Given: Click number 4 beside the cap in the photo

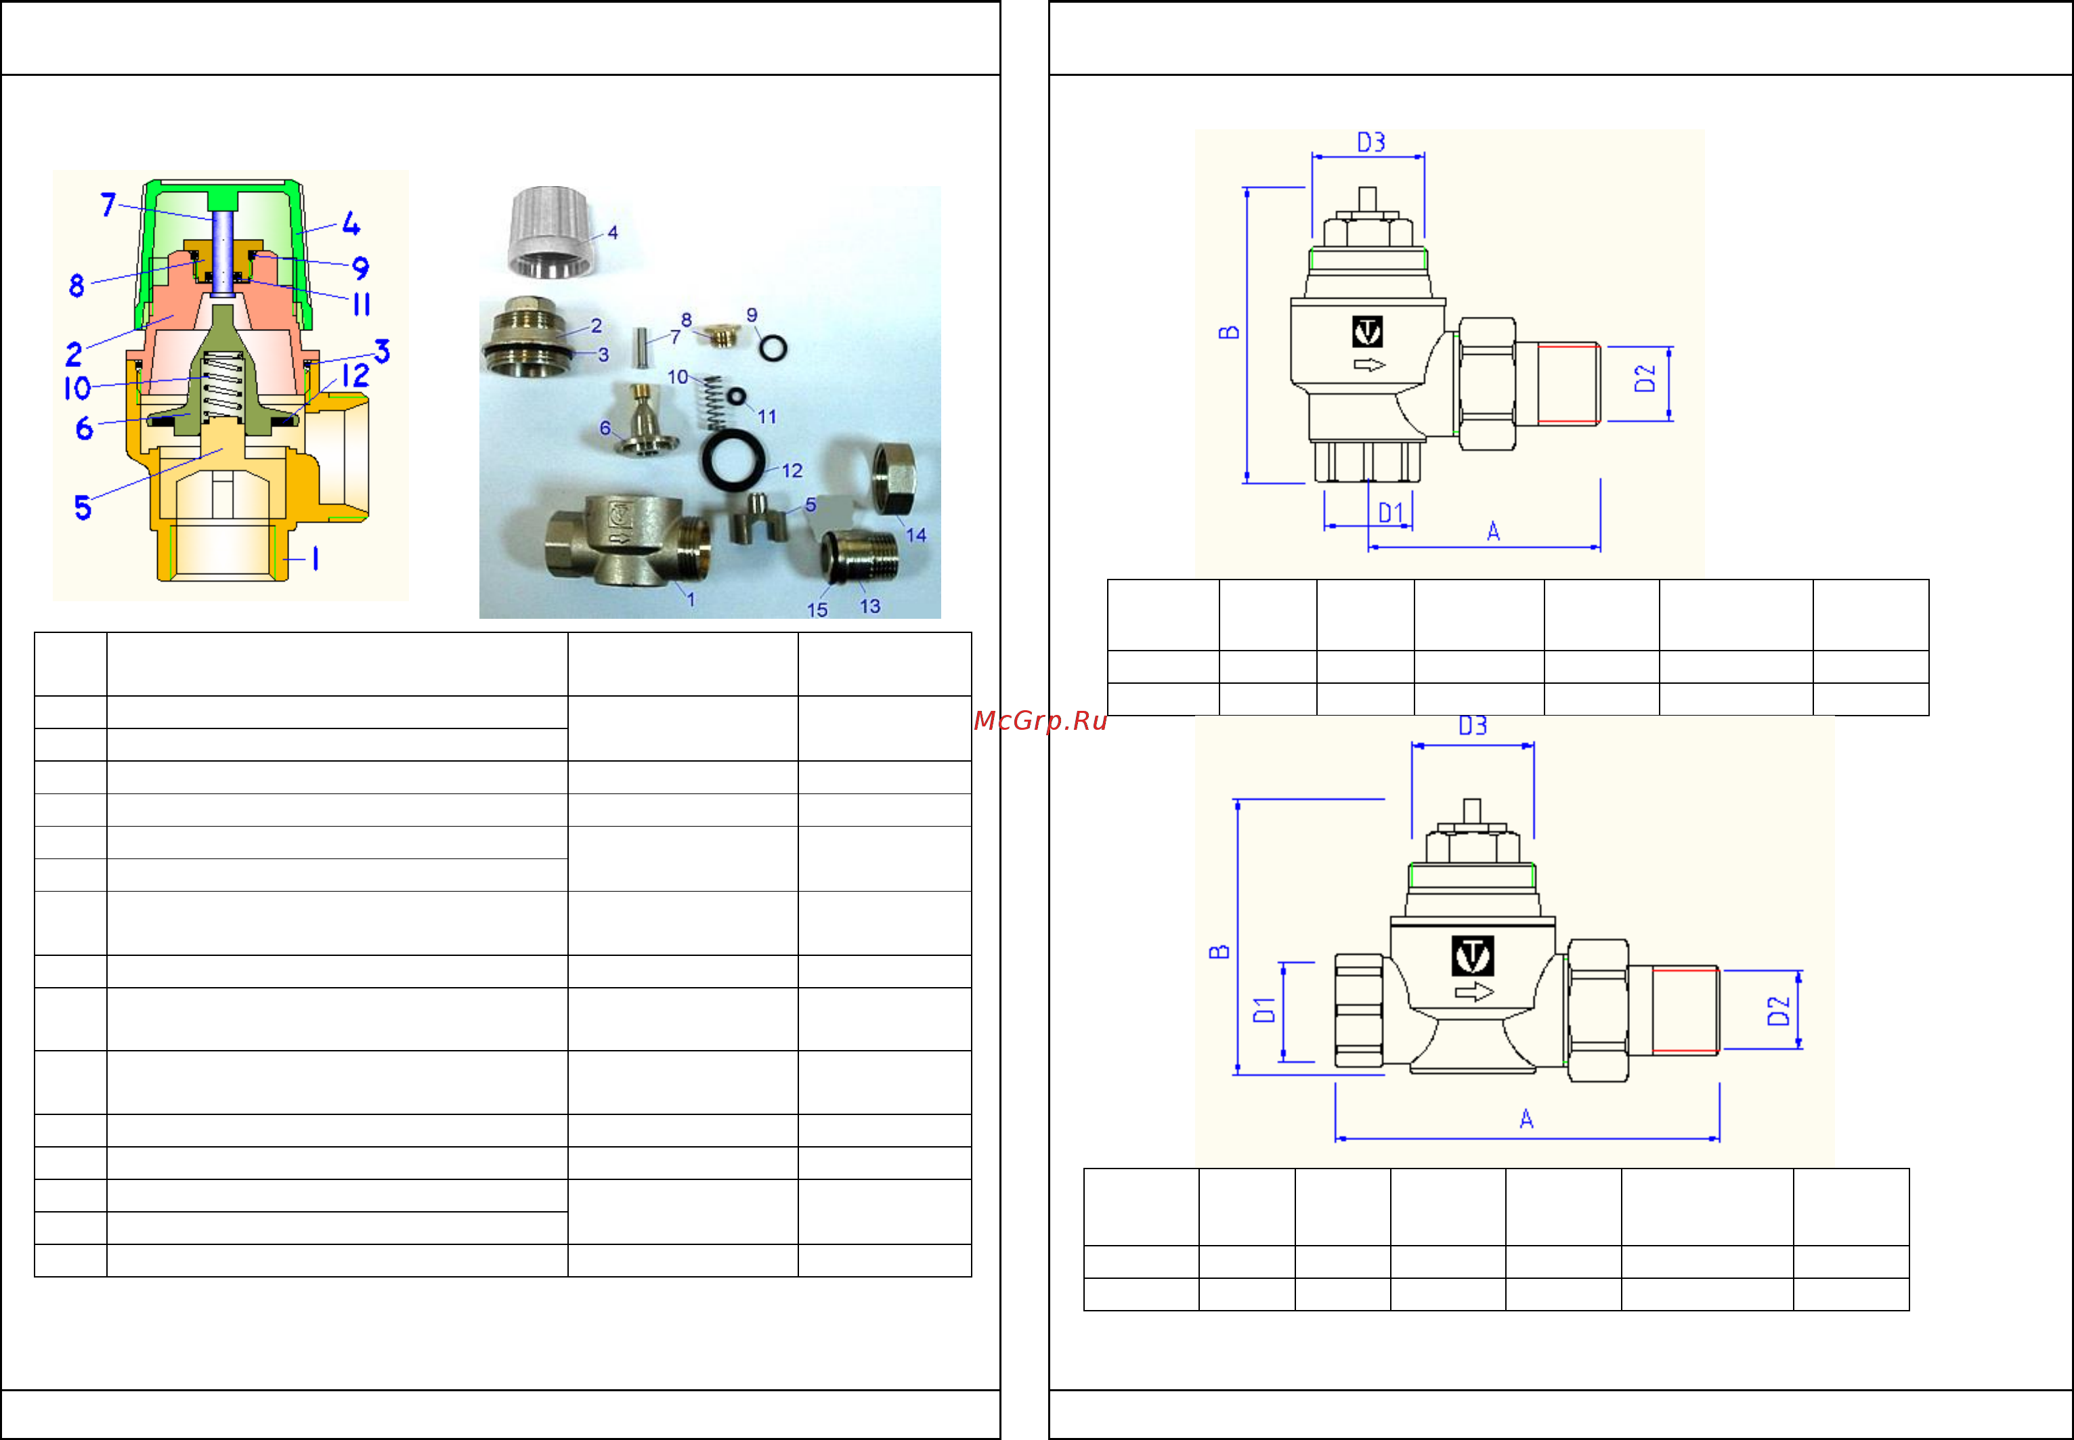Looking at the screenshot, I should pyautogui.click(x=613, y=233).
